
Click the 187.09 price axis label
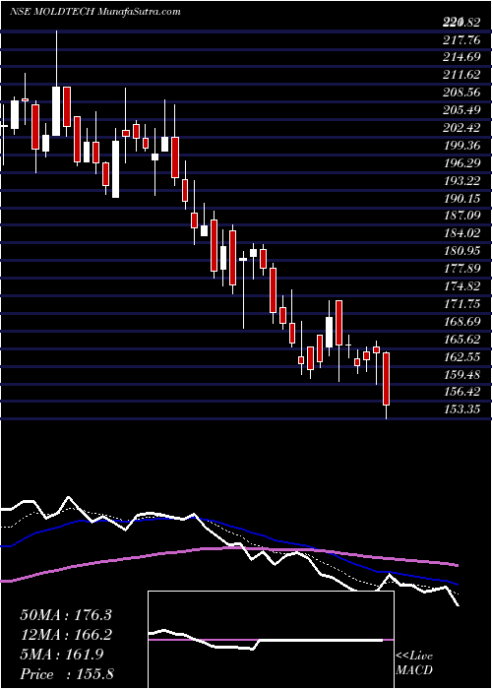coord(461,216)
